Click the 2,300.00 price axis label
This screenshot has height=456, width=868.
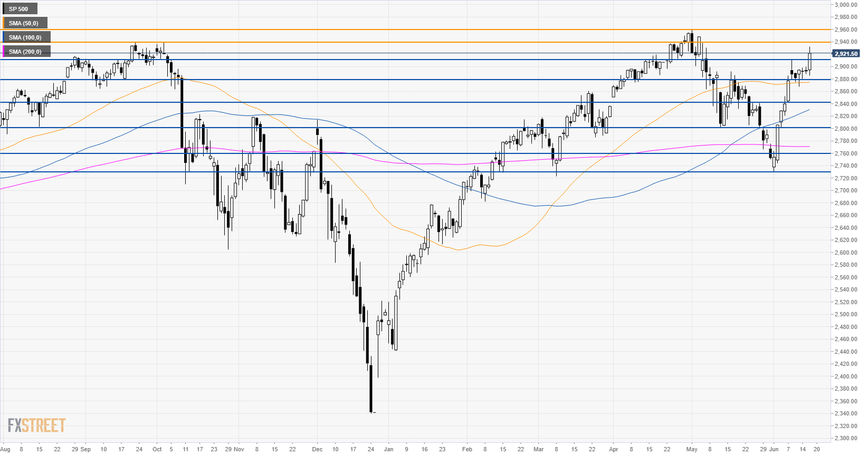pos(846,438)
